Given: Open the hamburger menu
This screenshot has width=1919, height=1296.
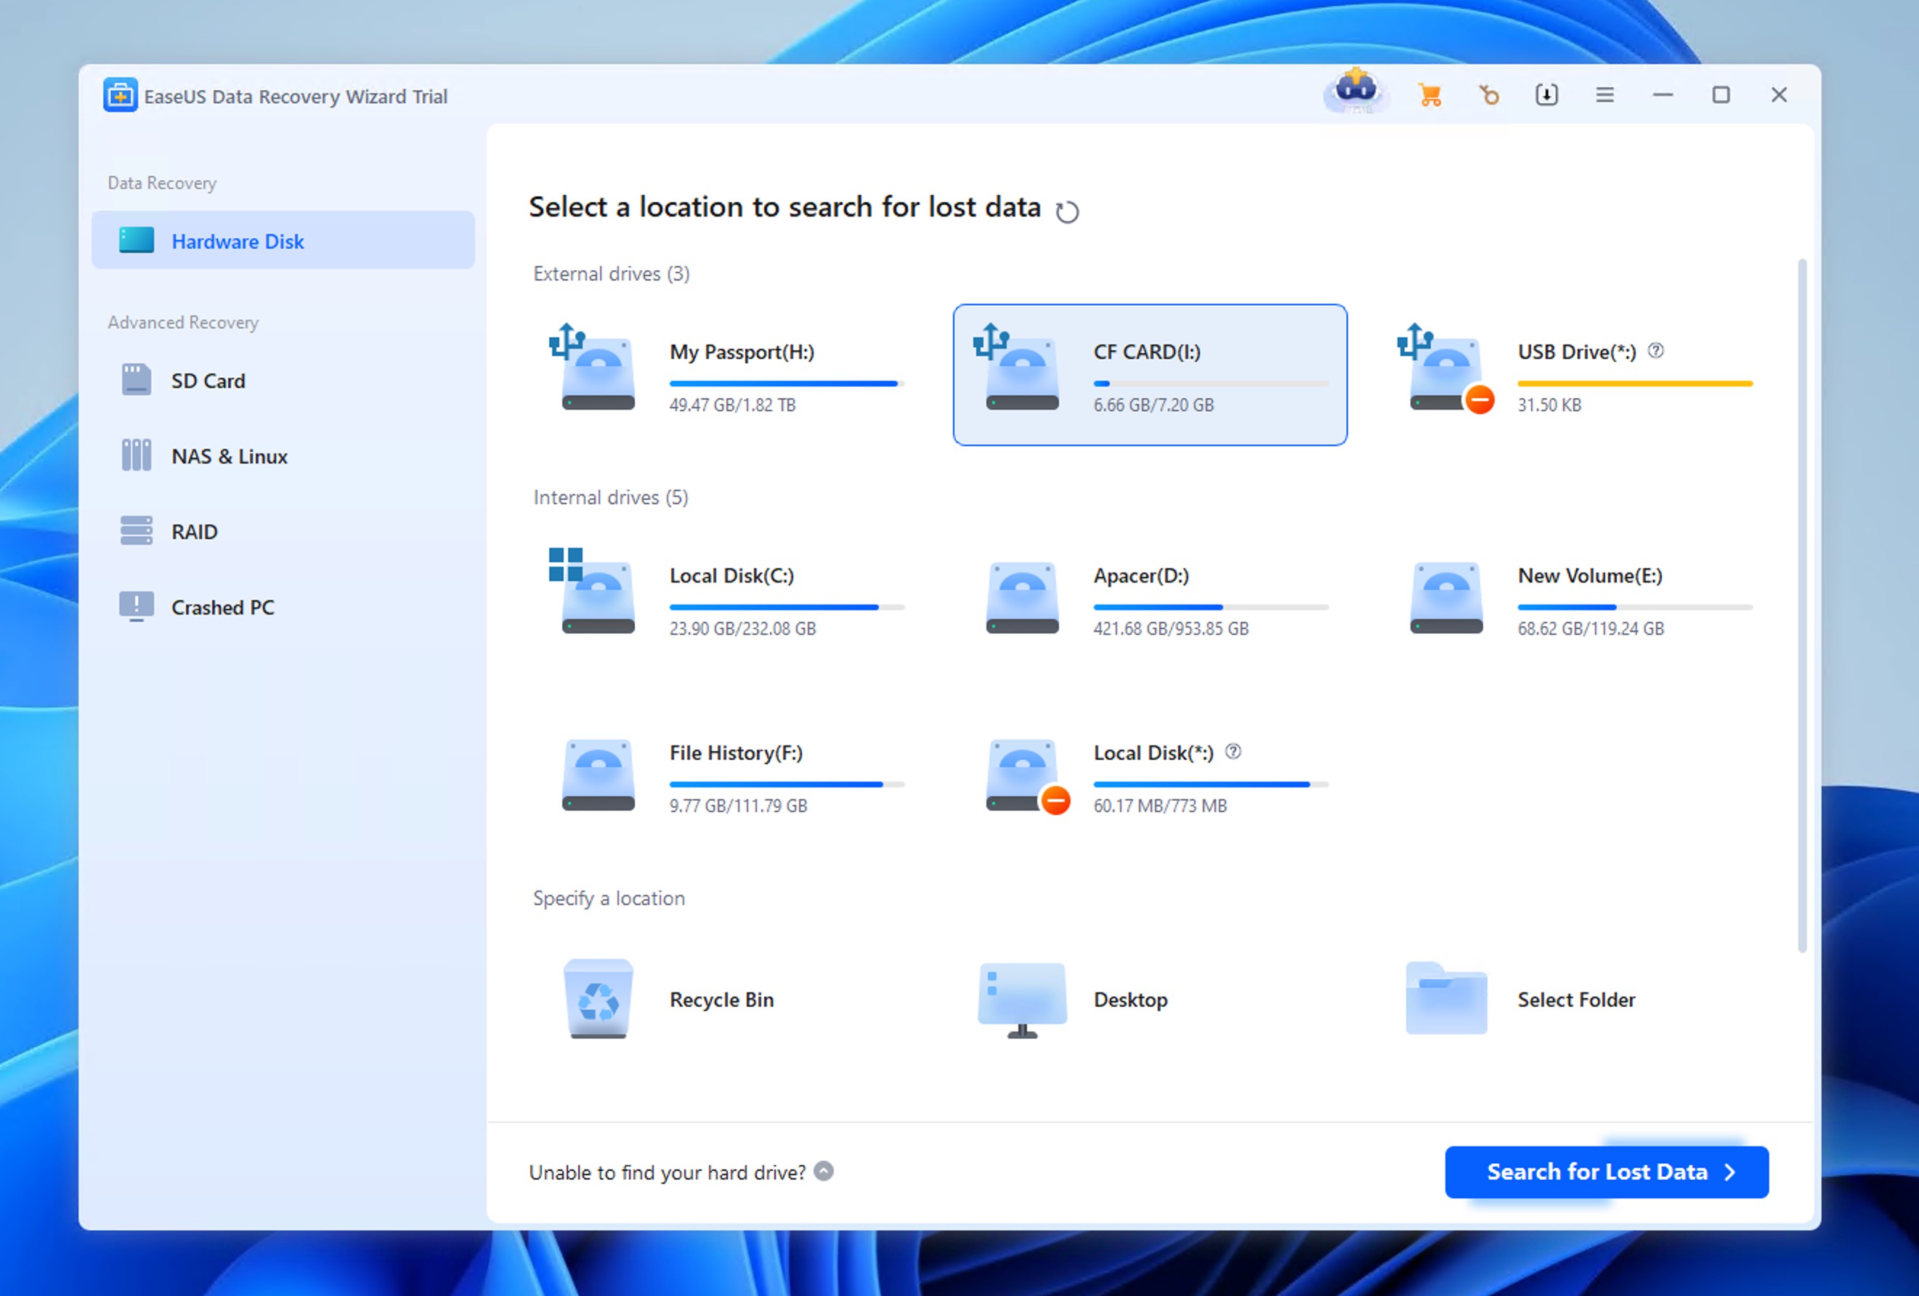Looking at the screenshot, I should 1604,96.
